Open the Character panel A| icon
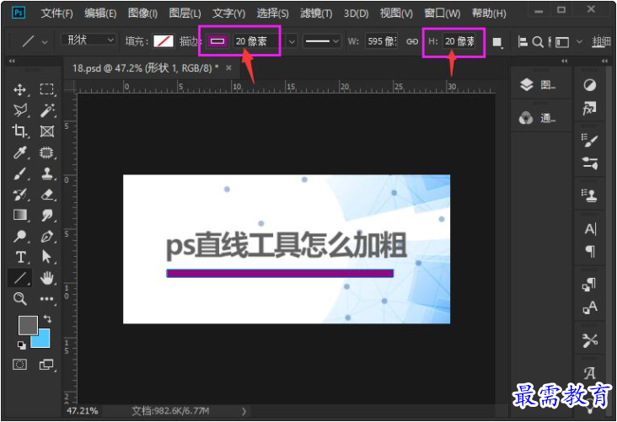The width and height of the screenshot is (617, 422). click(590, 228)
